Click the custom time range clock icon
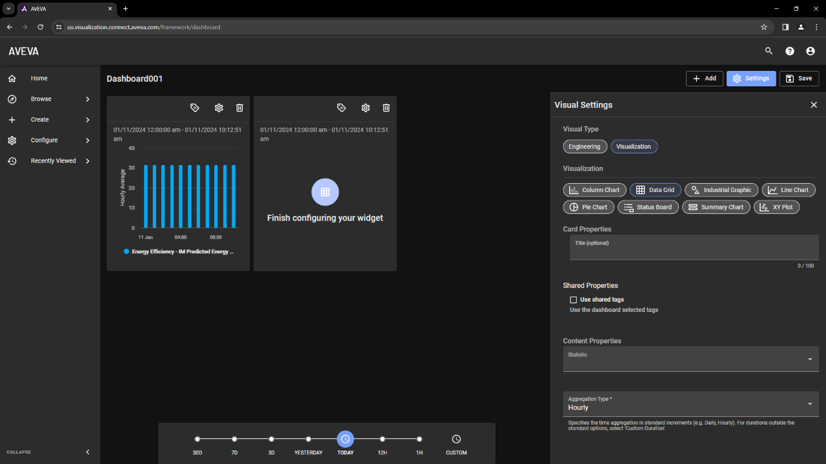 click(456, 440)
